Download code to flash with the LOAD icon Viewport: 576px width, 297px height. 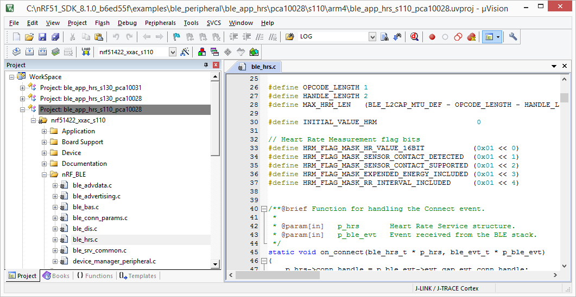(x=86, y=51)
